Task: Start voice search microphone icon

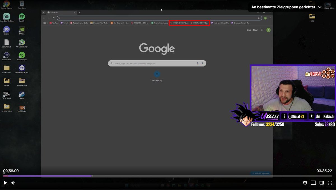Action: (x=197, y=63)
